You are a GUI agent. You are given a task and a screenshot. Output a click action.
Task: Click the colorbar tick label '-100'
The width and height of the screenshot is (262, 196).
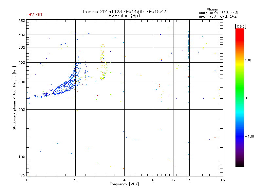pos(250,136)
